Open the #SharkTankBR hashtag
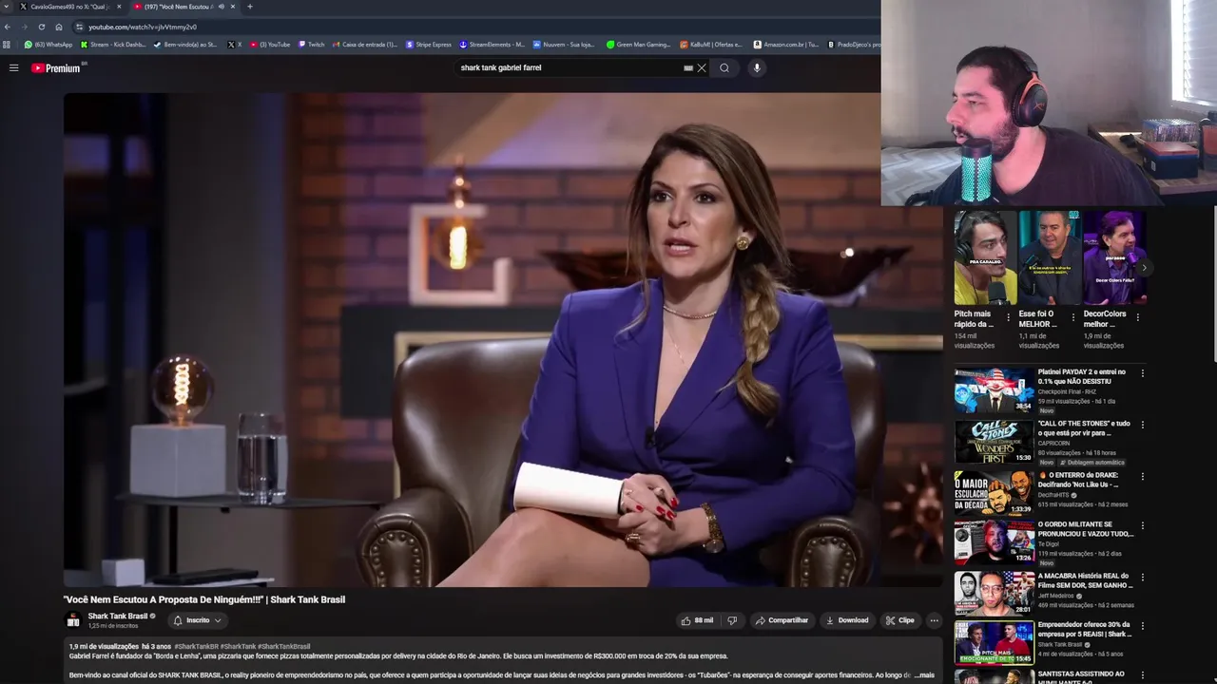The height and width of the screenshot is (684, 1217). coord(196,646)
